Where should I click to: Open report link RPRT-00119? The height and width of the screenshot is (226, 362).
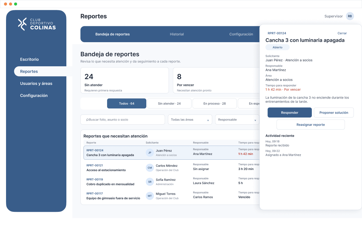coord(95,179)
